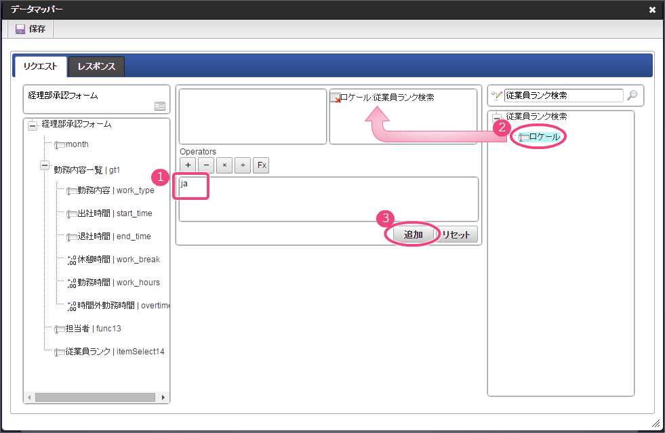This screenshot has height=433, width=665.
Task: Click the リセット button
Action: click(456, 234)
